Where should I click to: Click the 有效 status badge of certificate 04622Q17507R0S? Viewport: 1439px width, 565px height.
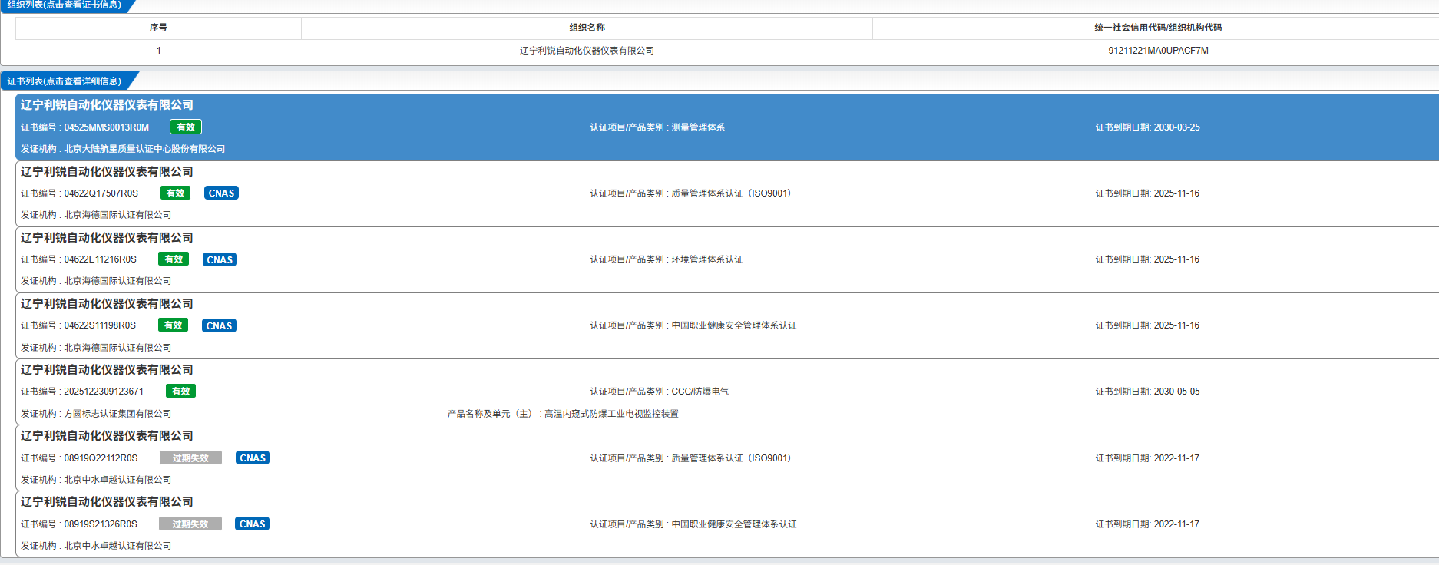(176, 193)
